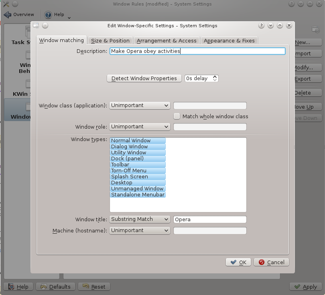Select Splash Screen in Window types list

130,177
